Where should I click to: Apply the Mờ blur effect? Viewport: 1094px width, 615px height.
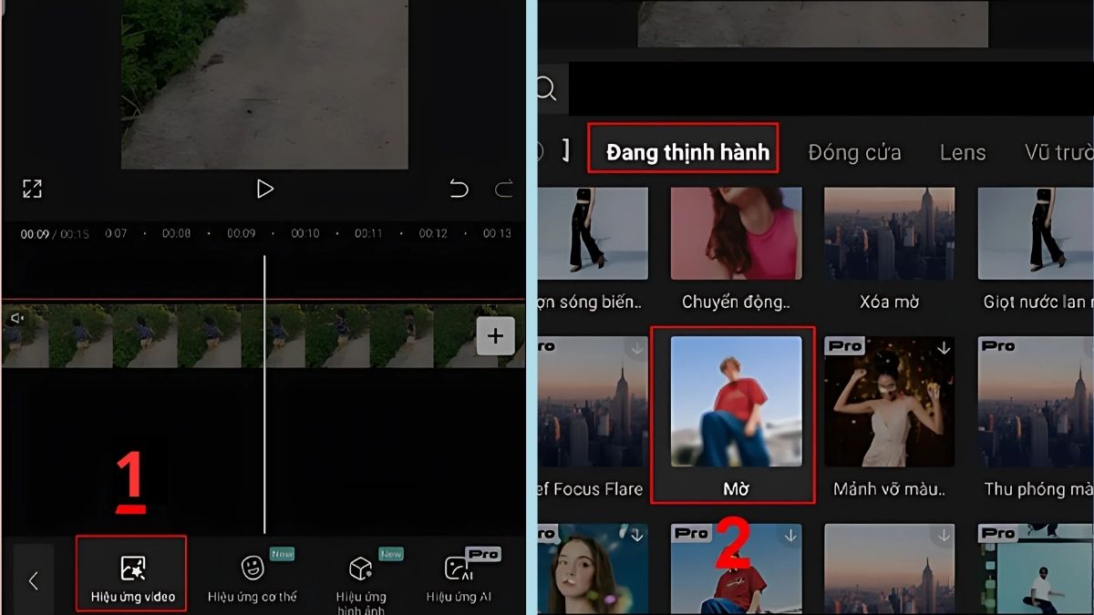[736, 401]
